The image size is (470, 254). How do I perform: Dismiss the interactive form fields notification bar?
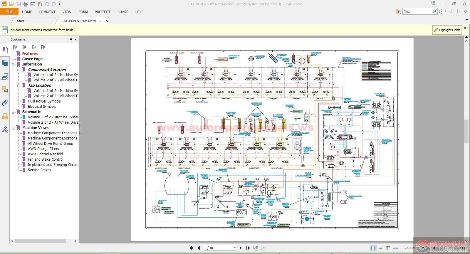pyautogui.click(x=465, y=28)
